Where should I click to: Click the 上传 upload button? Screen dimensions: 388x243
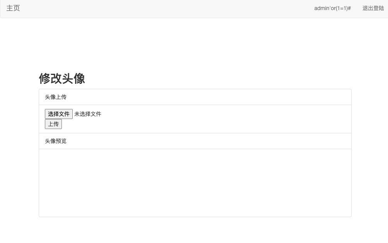coord(53,124)
